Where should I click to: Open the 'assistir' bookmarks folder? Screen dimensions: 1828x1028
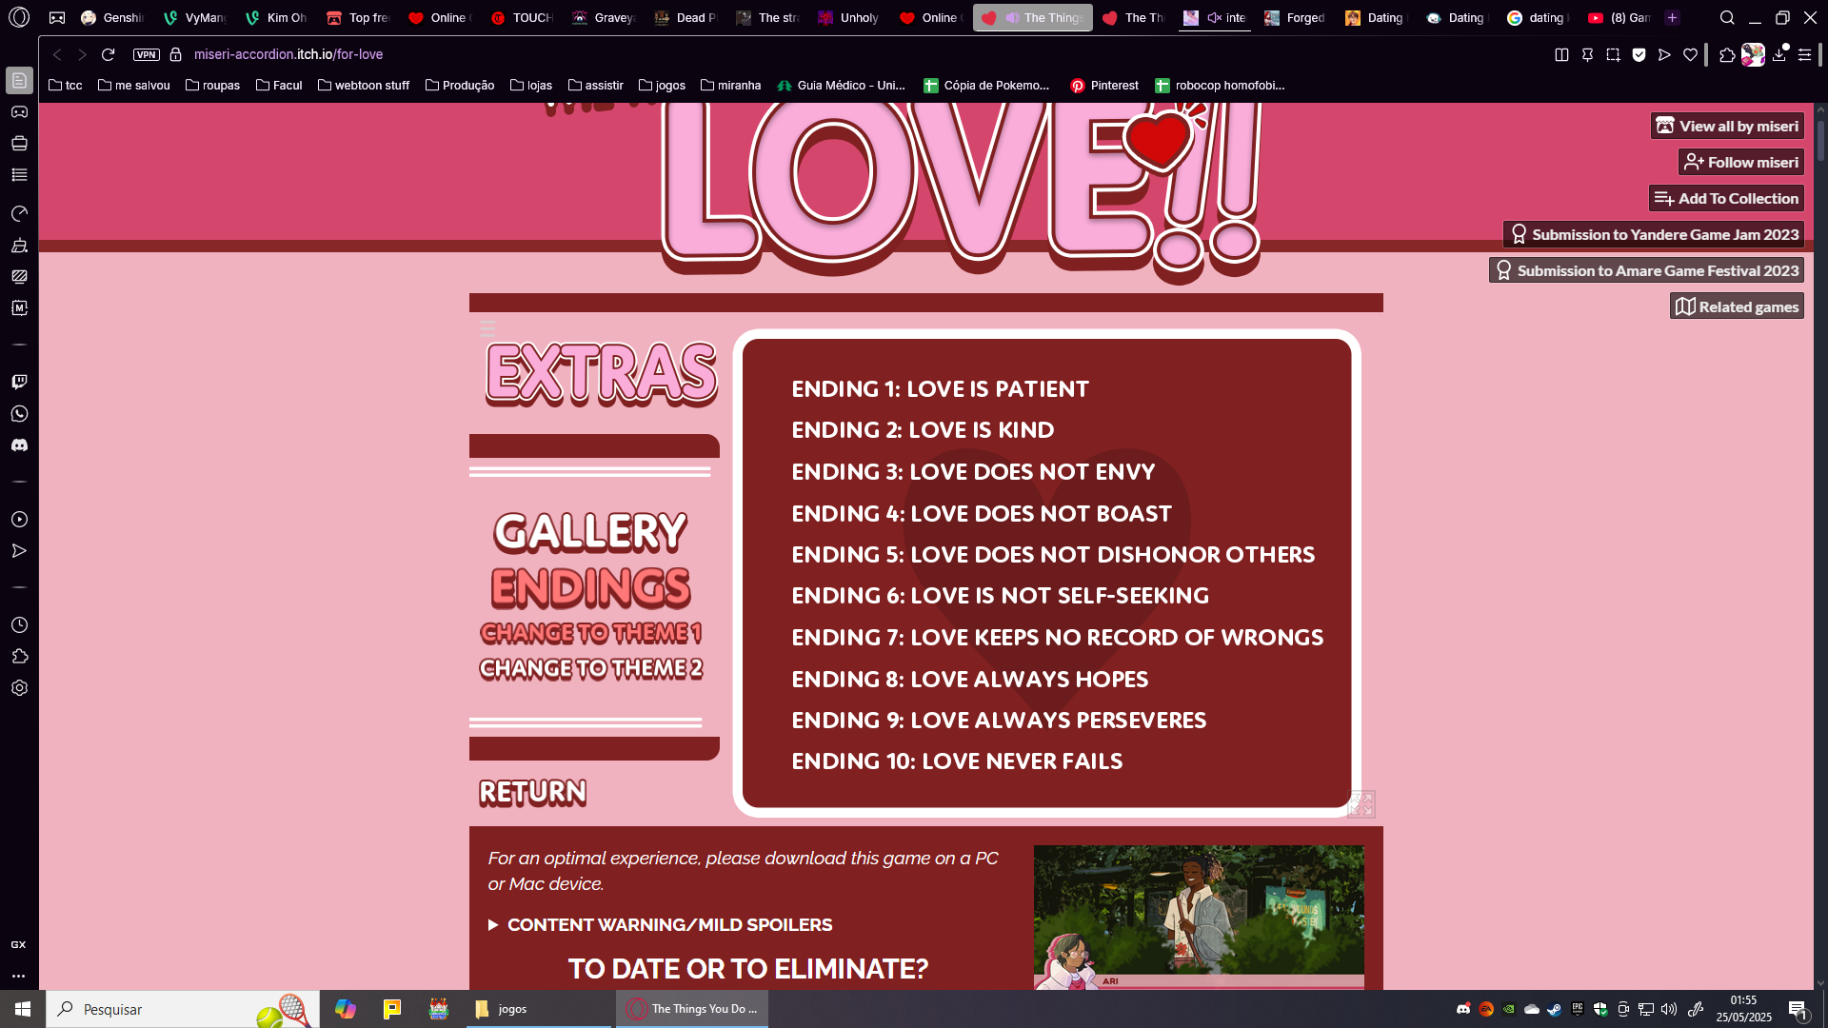[x=595, y=85]
